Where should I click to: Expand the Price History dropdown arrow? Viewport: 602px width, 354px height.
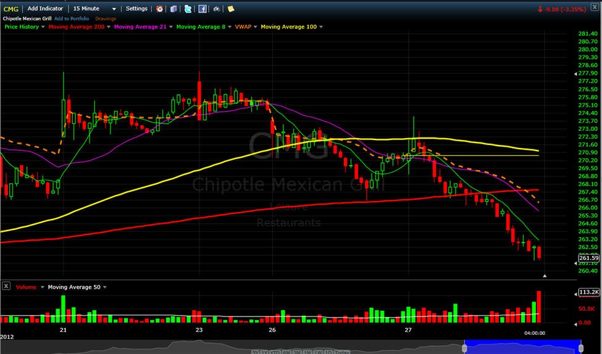point(43,27)
